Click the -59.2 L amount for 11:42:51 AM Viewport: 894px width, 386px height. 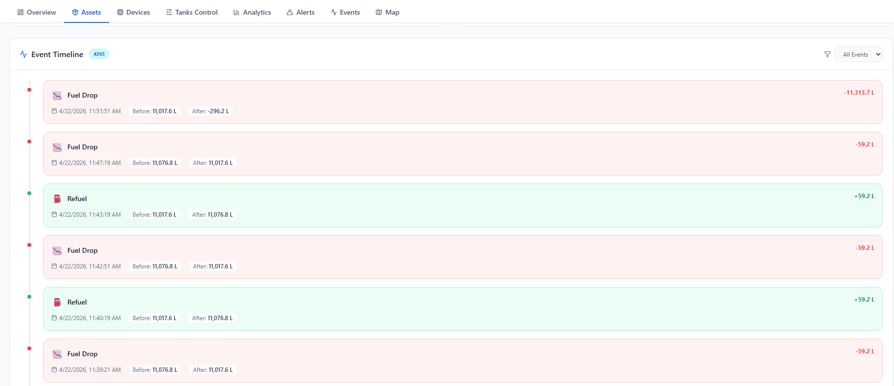865,248
